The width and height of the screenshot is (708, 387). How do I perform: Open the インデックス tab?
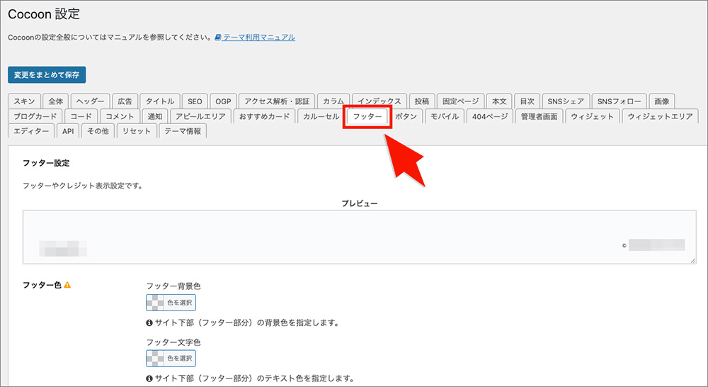(x=379, y=101)
